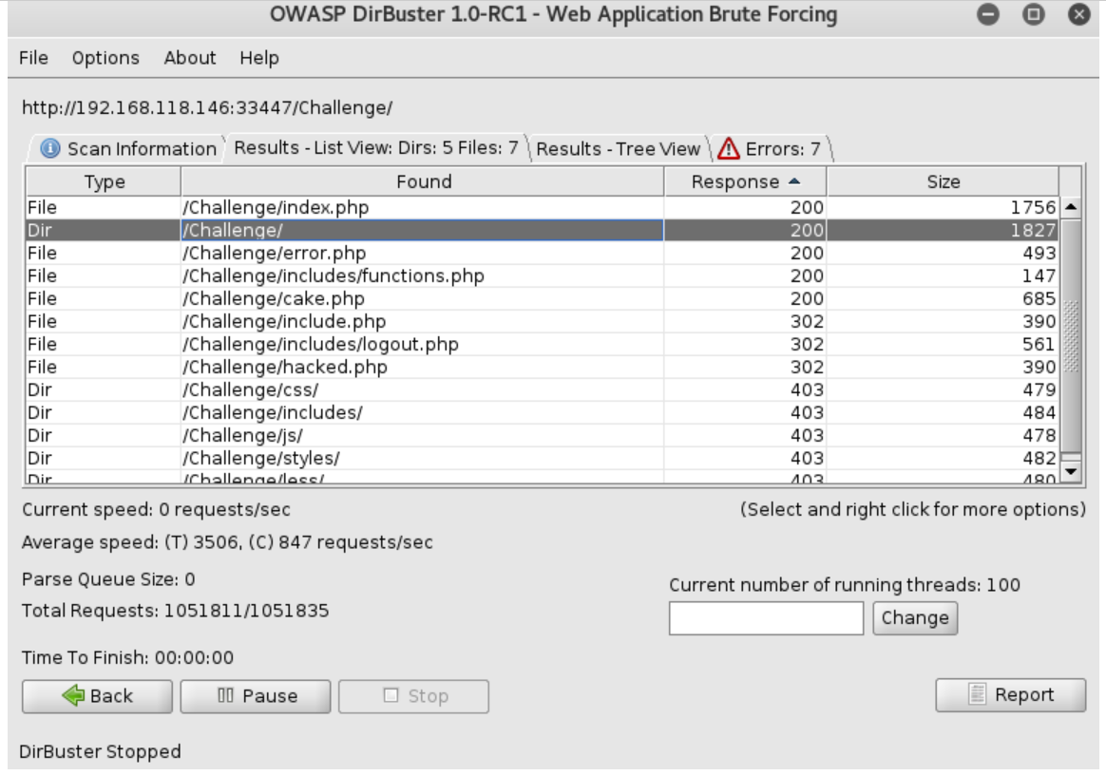Click the square icon on Stop button
Viewport: 1106px width, 775px height.
[391, 695]
